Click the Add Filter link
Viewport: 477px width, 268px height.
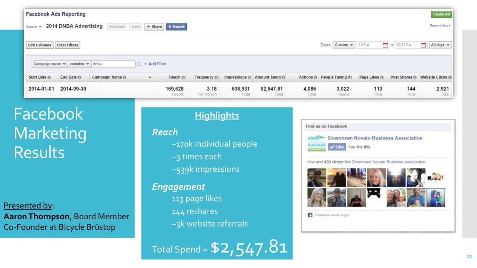point(155,64)
